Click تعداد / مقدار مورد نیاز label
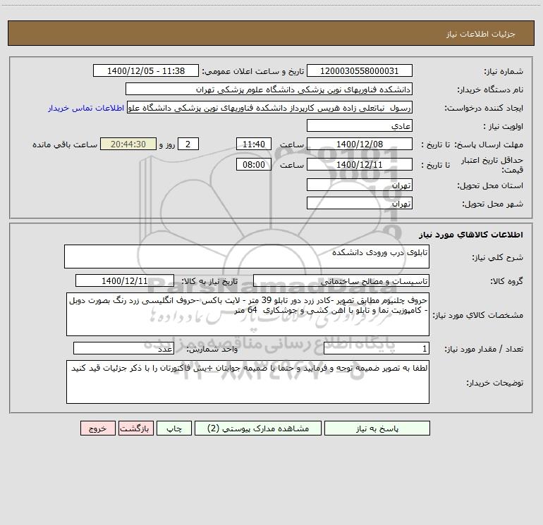 484,349
